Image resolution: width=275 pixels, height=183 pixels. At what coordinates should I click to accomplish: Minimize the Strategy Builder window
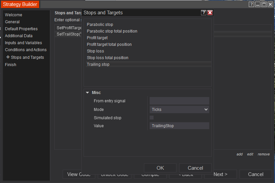pos(258,4)
